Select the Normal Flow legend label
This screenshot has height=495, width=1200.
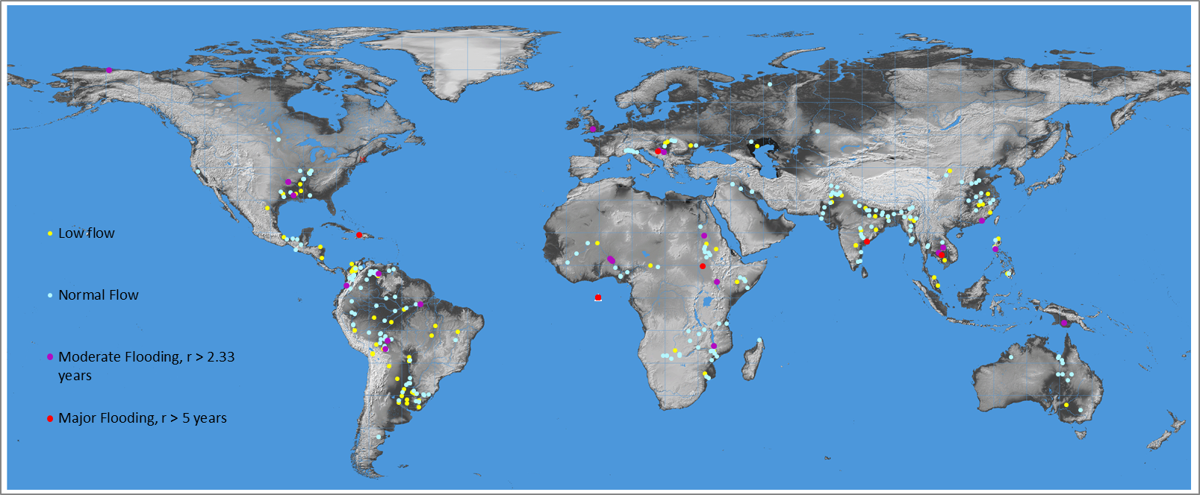point(99,295)
